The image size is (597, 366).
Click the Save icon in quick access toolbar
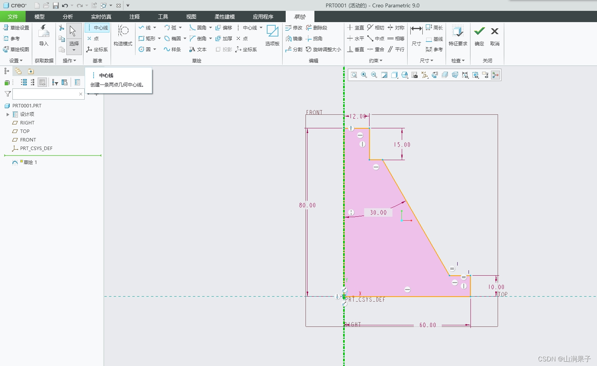click(56, 5)
